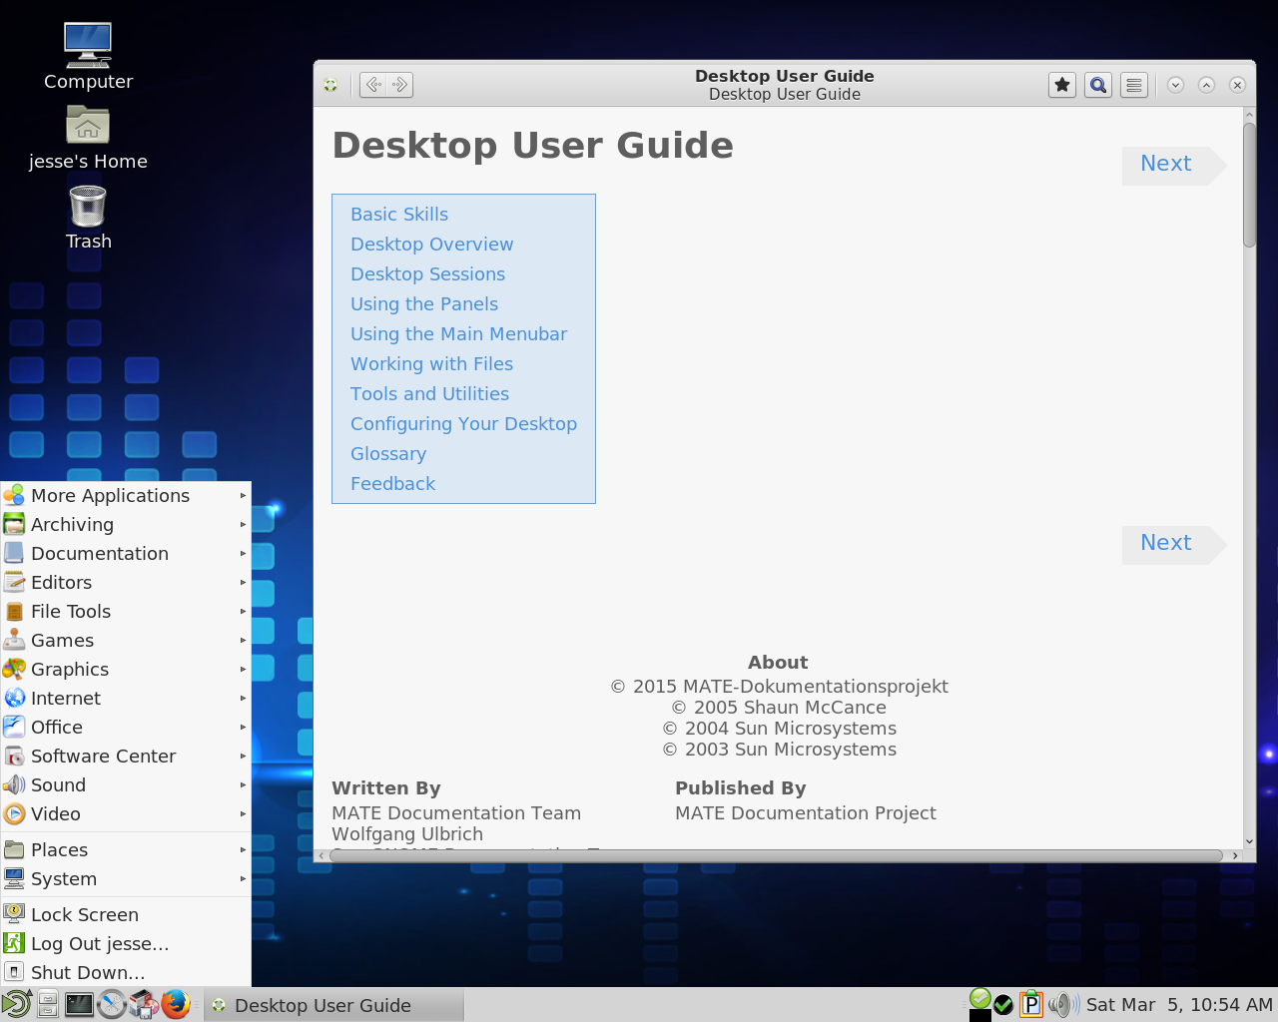The image size is (1278, 1022).
Task: Launch the file cabinet file manager from panel
Action: 48,1004
